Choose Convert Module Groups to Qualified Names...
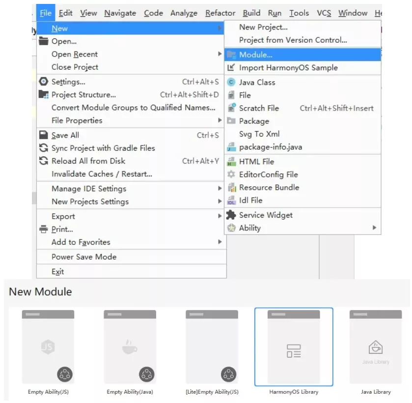This screenshot has width=412, height=403. (130, 108)
